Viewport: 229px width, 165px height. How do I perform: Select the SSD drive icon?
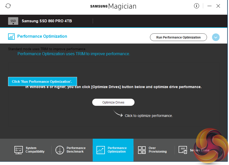pos(13,21)
